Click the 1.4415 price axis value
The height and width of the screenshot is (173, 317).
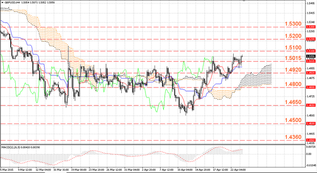click(311, 134)
